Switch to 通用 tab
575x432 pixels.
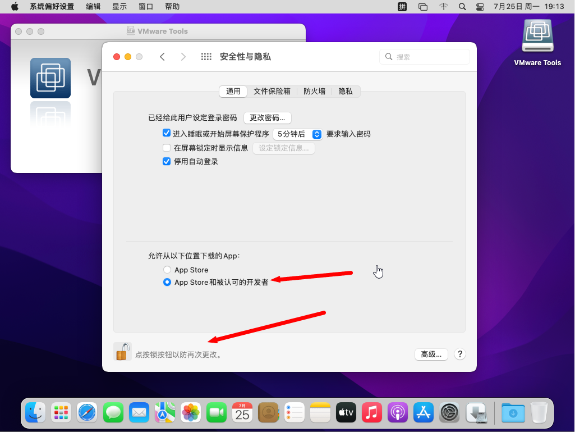(233, 91)
